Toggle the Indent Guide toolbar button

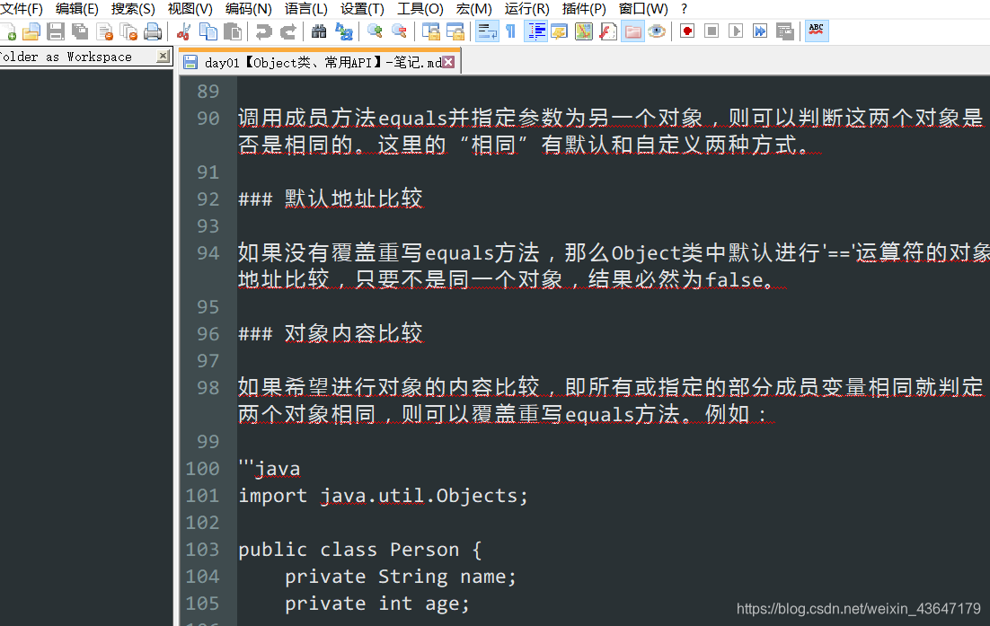535,31
